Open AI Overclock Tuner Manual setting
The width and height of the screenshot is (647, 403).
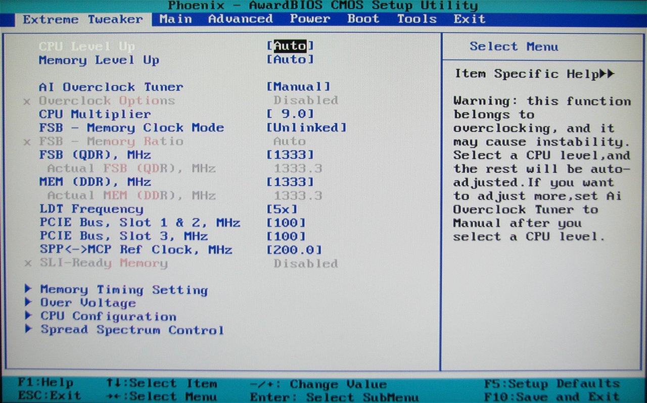298,87
